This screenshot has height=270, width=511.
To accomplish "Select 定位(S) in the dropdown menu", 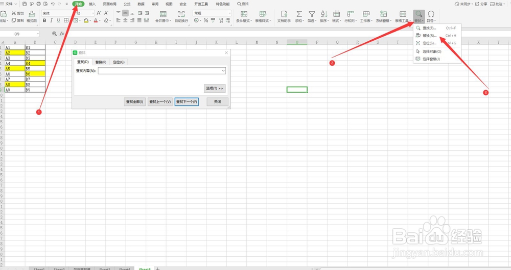I will [x=437, y=43].
